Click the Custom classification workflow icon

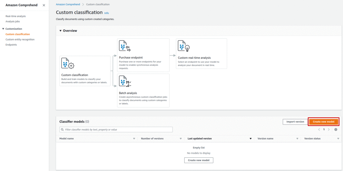point(68,64)
